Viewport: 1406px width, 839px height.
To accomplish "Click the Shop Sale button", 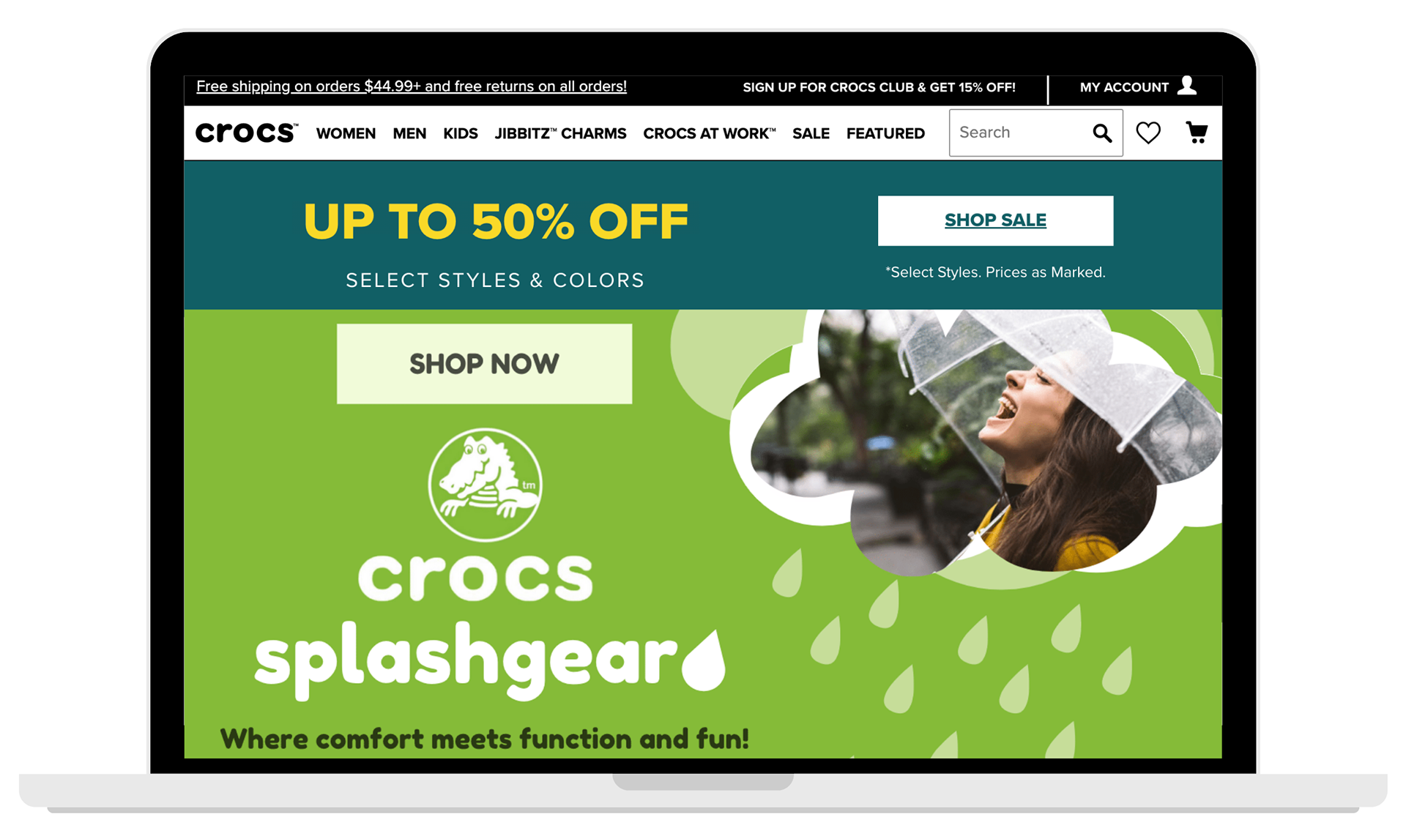I will coord(995,220).
